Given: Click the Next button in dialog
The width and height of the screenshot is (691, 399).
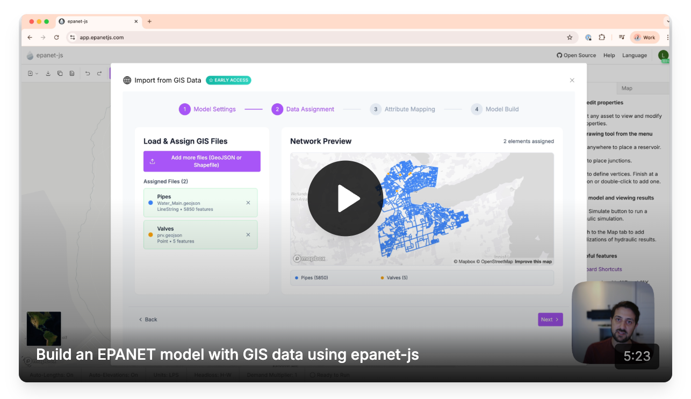Looking at the screenshot, I should coord(550,319).
